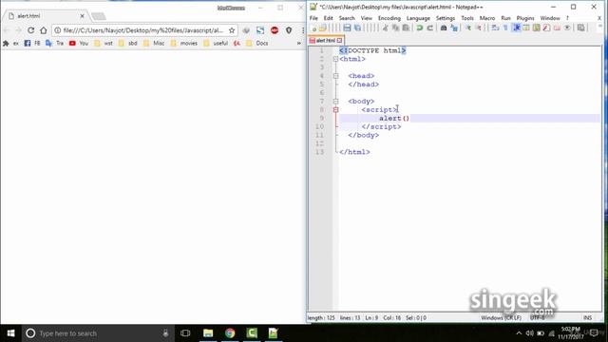Open the useful bookmarks folder
Image resolution: width=608 pixels, height=342 pixels.
(216, 44)
